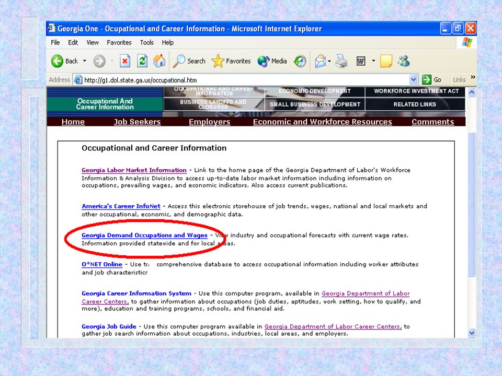Click the Georgia Job Guide heading
This screenshot has height=376, width=502.
pos(109,326)
